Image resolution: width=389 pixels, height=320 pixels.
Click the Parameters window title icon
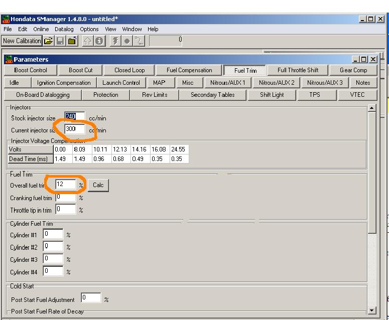[9, 60]
